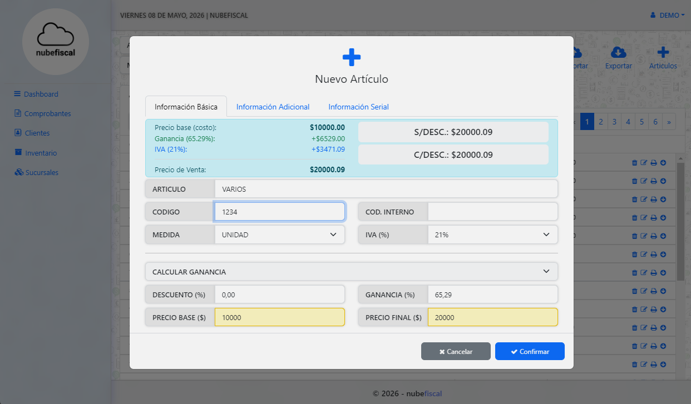Click the S/DESC.: $20000.09 box
Viewport: 691px width, 404px height.
pyautogui.click(x=453, y=132)
